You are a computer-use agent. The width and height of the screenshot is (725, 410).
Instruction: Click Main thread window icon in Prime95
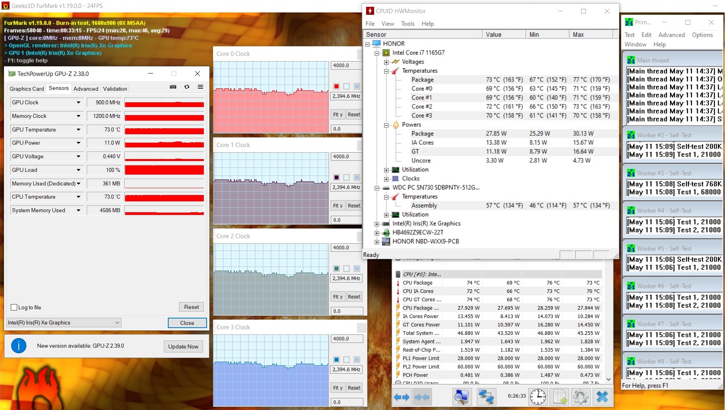[631, 60]
